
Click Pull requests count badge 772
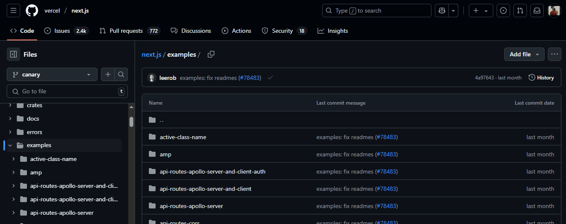[153, 31]
